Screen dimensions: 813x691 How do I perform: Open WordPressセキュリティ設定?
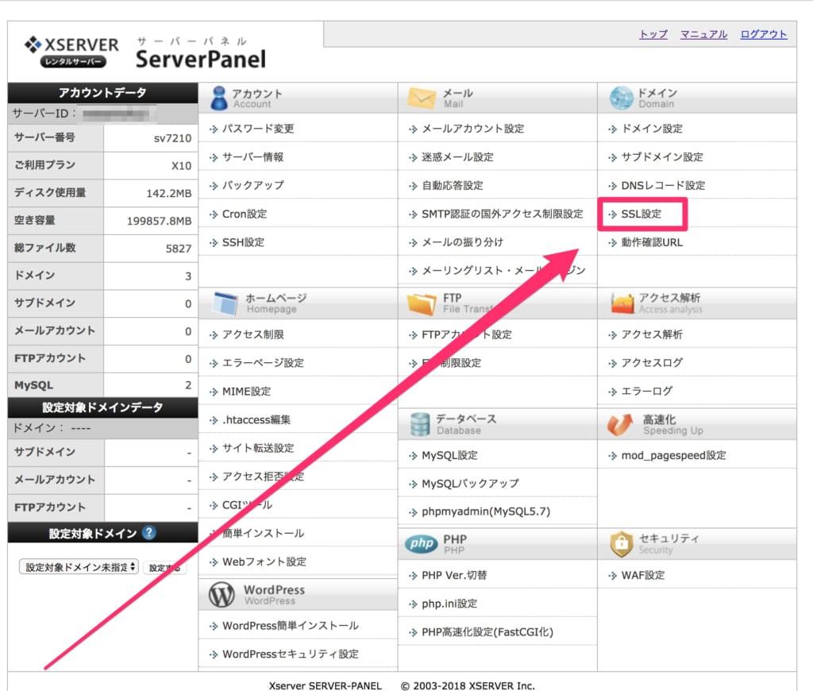(291, 654)
